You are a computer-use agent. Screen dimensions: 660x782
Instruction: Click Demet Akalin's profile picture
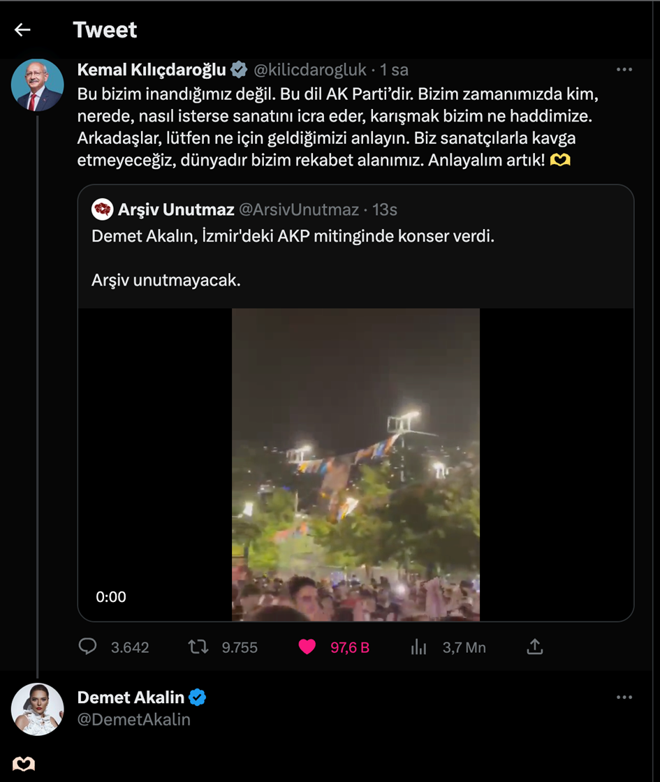click(37, 709)
